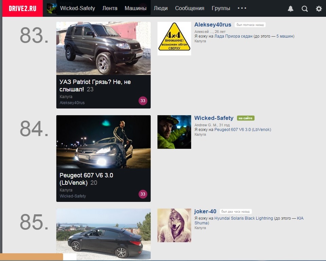The width and height of the screenshot is (326, 261).
Task: Open black Hyundai Solaris photo
Action: coord(104,234)
